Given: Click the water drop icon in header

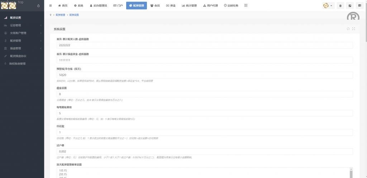Looking at the screenshot, I should pyautogui.click(x=38, y=6).
